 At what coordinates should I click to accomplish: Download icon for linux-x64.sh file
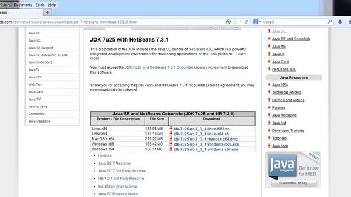tap(171, 134)
